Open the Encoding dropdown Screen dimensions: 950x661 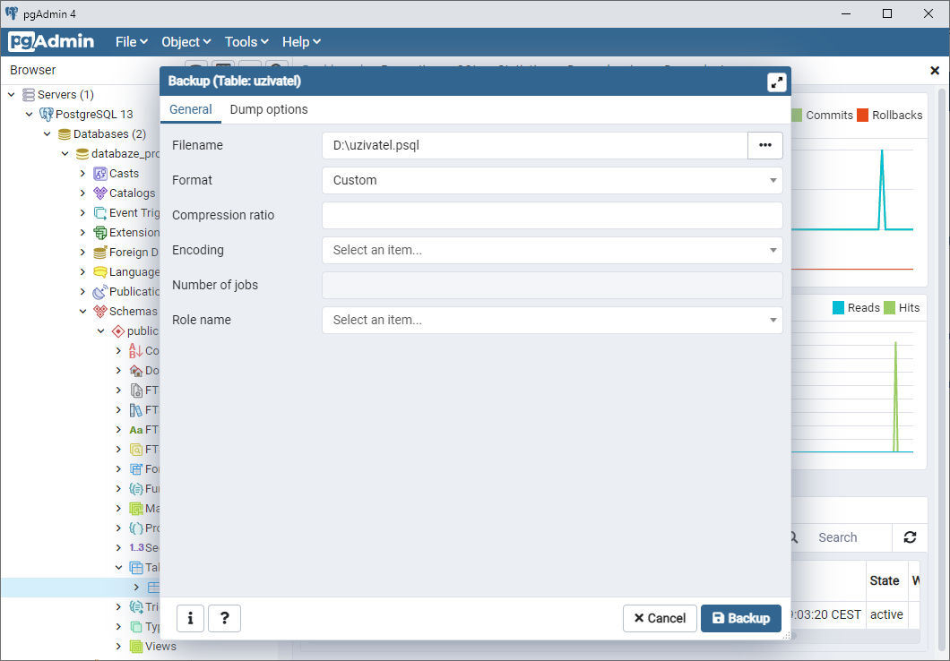pyautogui.click(x=552, y=250)
